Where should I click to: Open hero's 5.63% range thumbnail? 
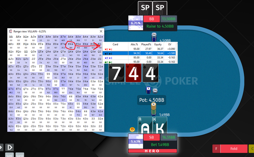[136, 141]
